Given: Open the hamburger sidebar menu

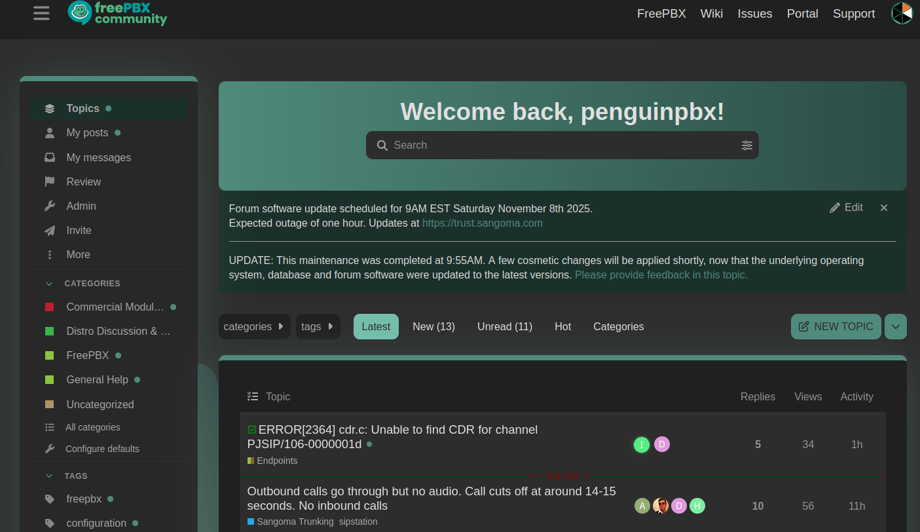Looking at the screenshot, I should 41,13.
